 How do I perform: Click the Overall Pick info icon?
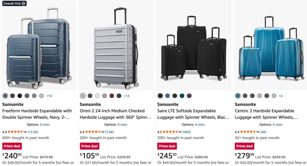(x=24, y=4)
